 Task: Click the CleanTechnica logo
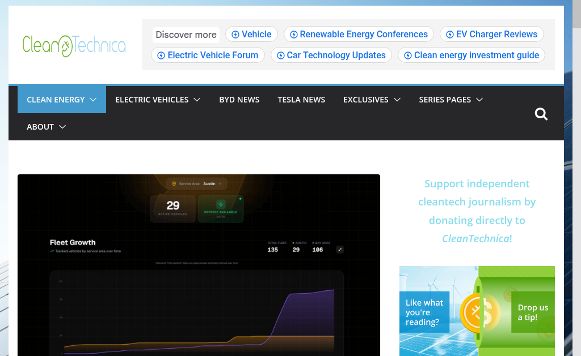(x=74, y=45)
